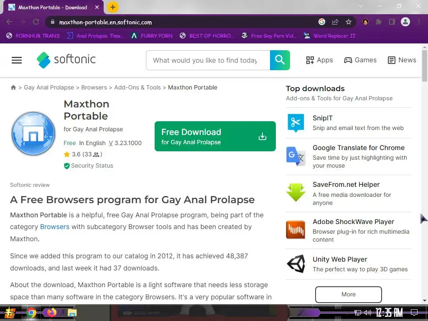The image size is (428, 321).
Task: Click the volume speaker tray icon
Action: tap(368, 313)
